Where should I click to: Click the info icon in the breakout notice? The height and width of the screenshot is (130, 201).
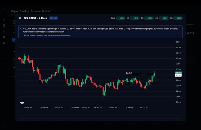21,29
